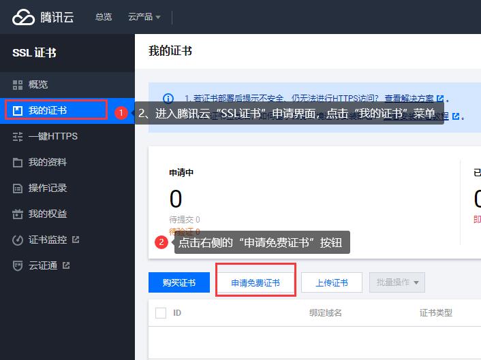Screen dimensions: 481x360
Task: Click the SSL 证书 sidebar title
Action: coord(34,52)
